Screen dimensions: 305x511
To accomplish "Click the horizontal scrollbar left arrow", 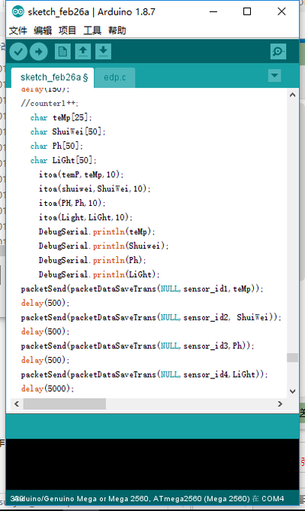I will (x=17, y=403).
